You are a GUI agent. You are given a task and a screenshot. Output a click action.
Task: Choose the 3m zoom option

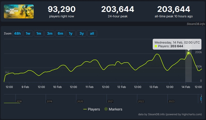(x=49, y=34)
